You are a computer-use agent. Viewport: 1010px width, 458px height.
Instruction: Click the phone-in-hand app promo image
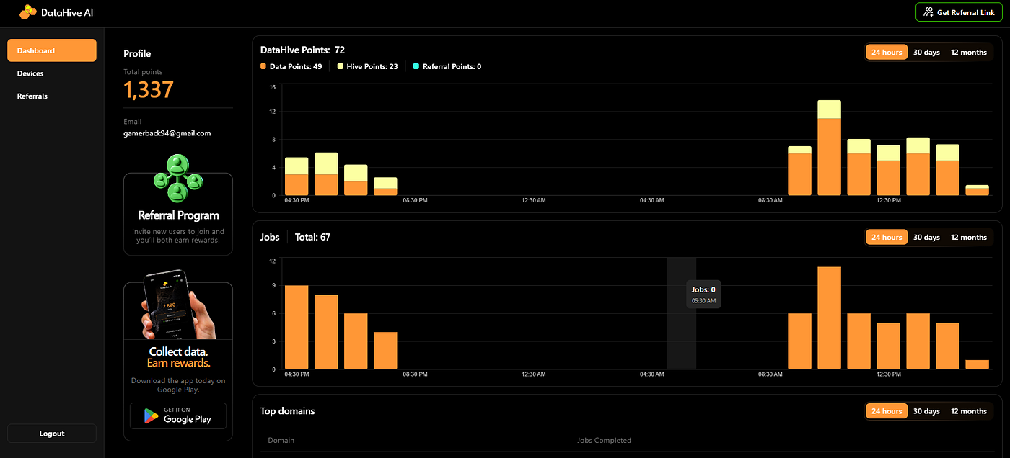[178, 305]
